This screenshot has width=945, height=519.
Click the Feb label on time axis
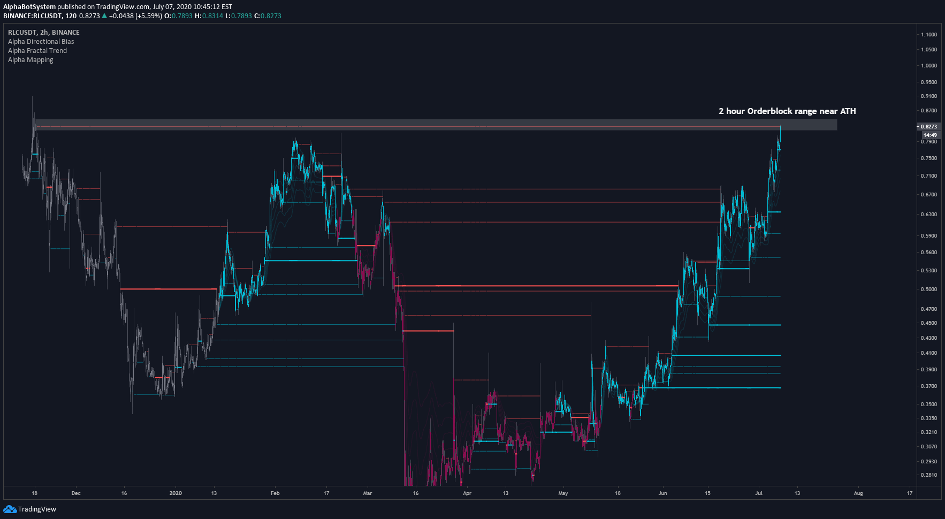275,493
